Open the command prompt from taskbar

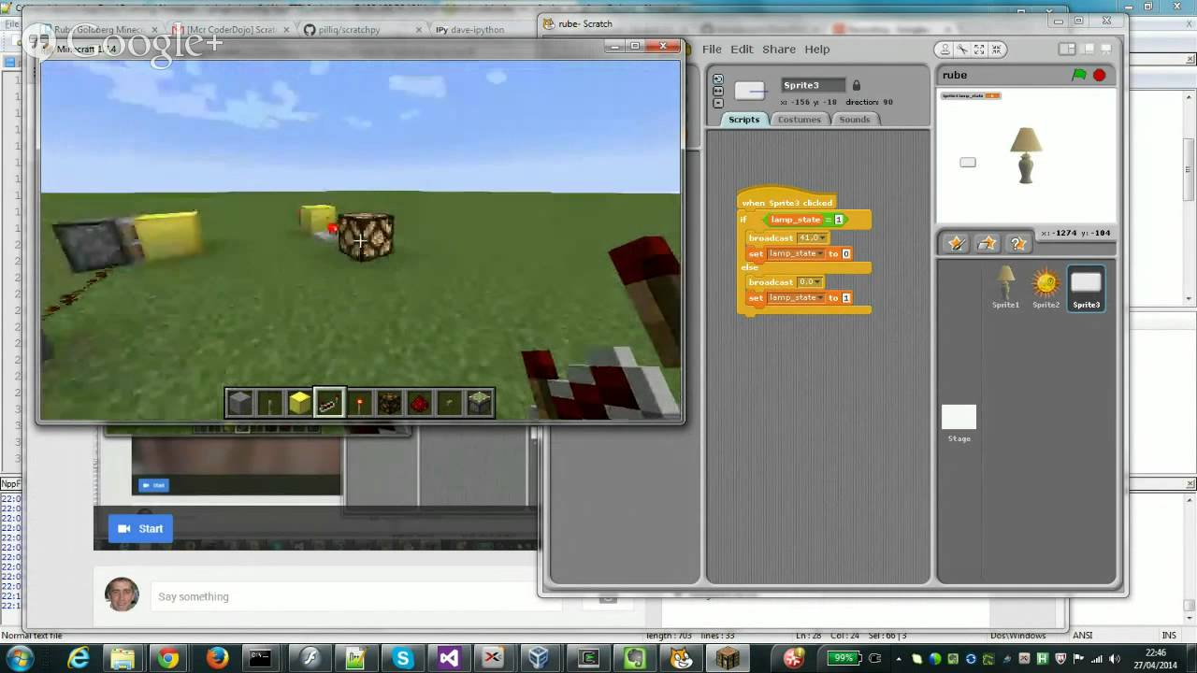[261, 658]
